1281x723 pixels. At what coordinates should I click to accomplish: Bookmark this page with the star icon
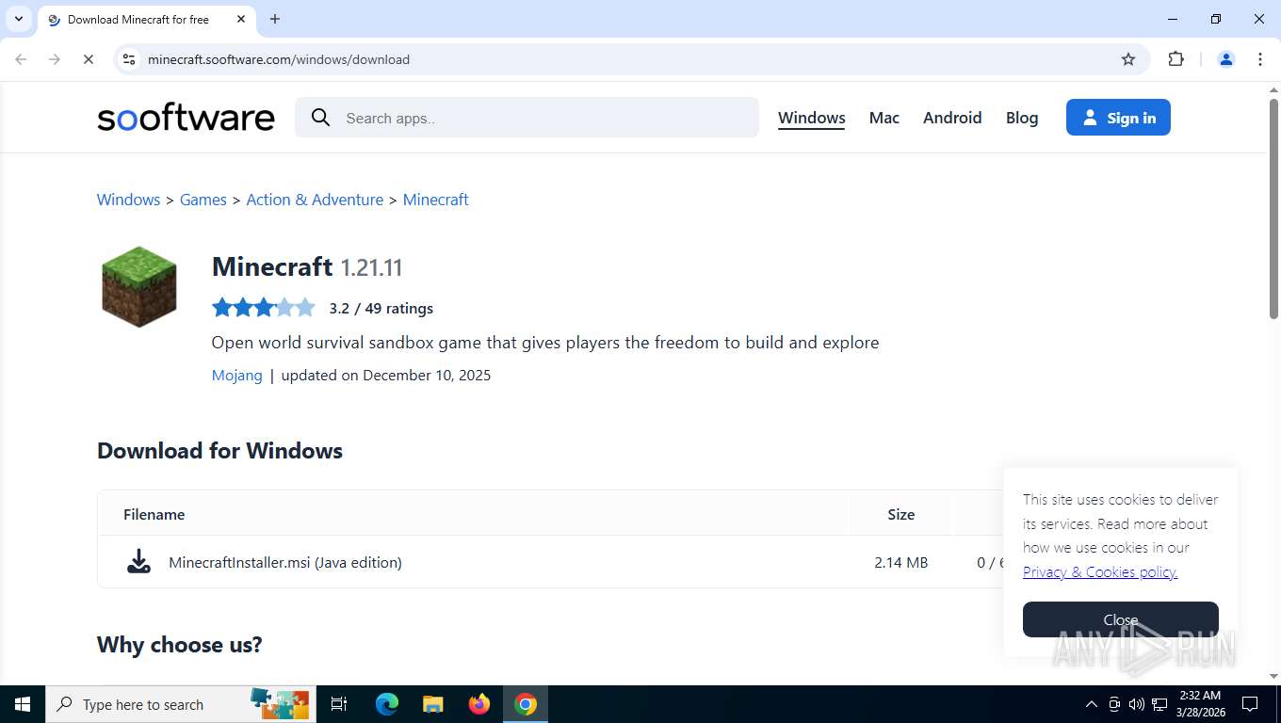click(x=1128, y=59)
